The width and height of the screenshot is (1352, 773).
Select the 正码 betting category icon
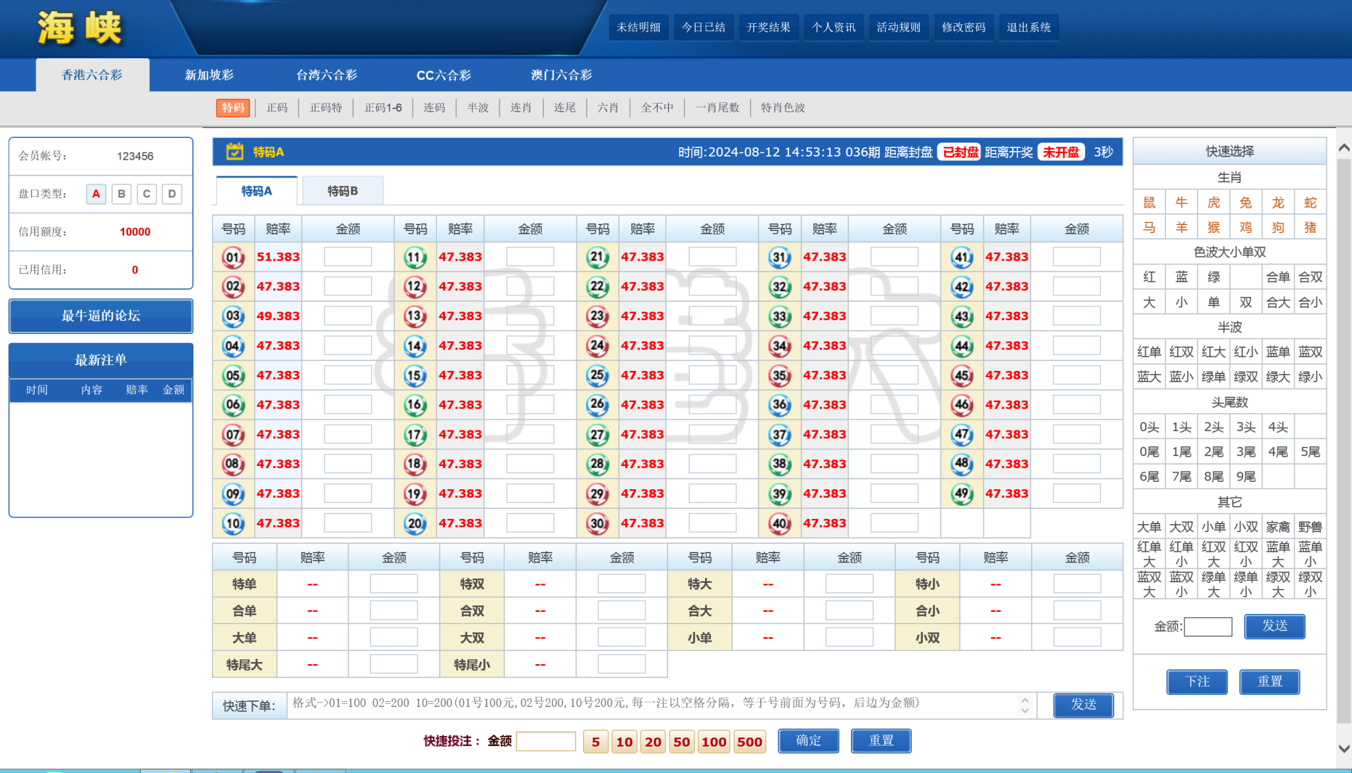coord(278,108)
